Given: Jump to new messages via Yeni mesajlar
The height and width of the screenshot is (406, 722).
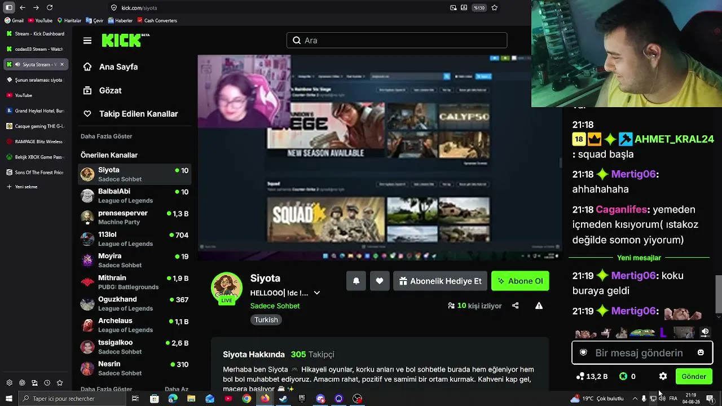Looking at the screenshot, I should point(639,258).
